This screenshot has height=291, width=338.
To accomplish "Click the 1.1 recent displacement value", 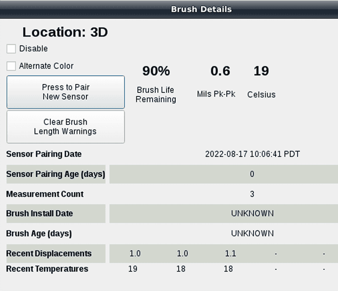I will pos(230,254).
